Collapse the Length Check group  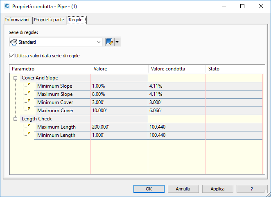(16, 119)
